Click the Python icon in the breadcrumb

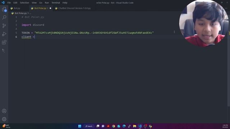click(x=13, y=13)
